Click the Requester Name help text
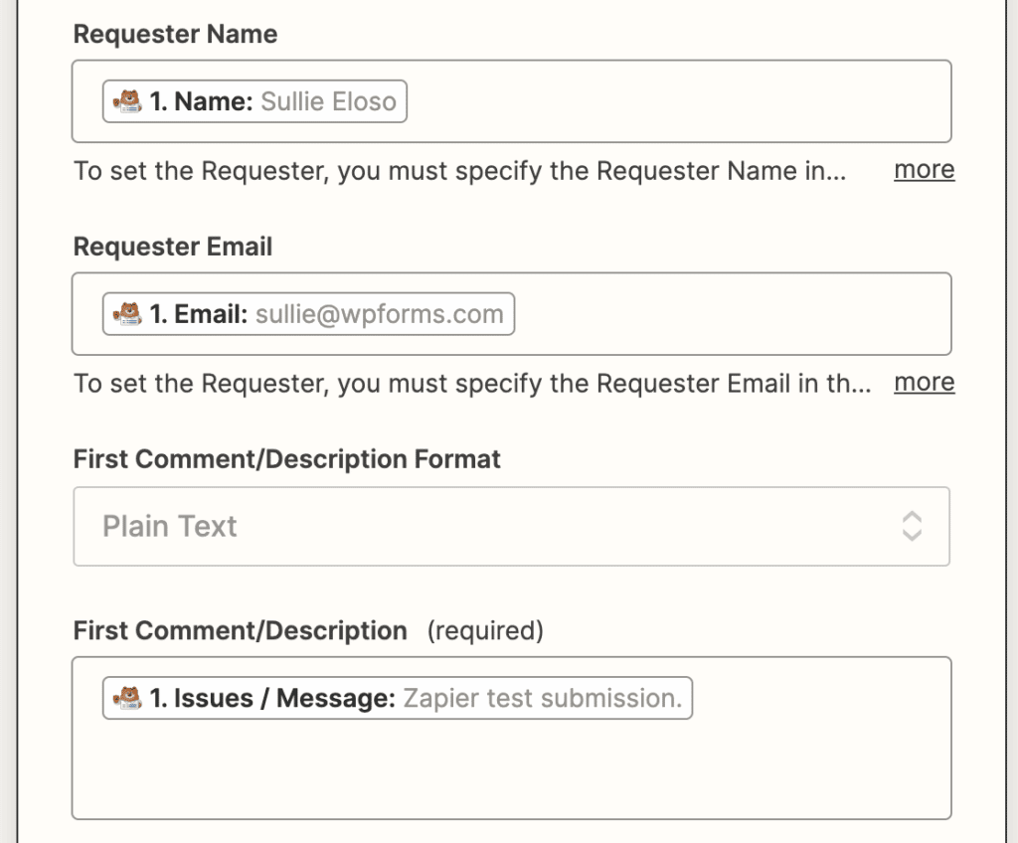 [459, 171]
